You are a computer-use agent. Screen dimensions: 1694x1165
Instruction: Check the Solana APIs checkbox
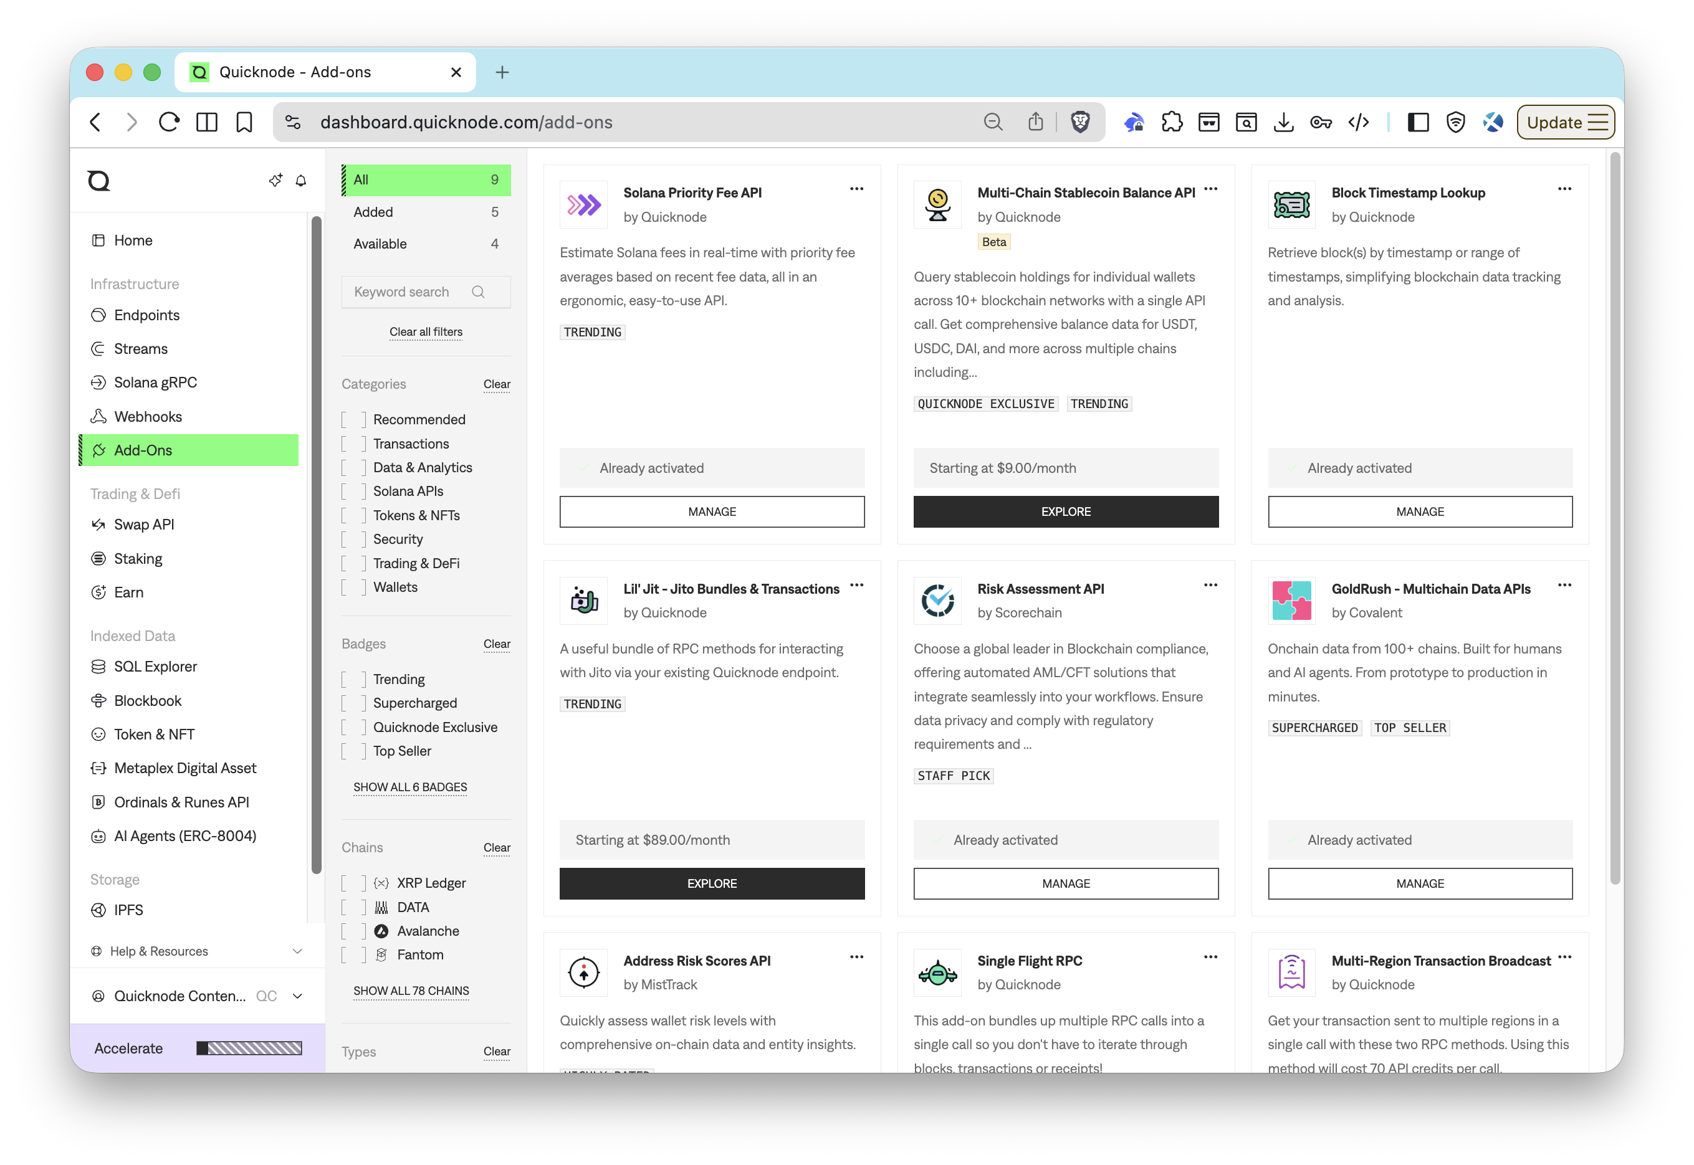(353, 492)
